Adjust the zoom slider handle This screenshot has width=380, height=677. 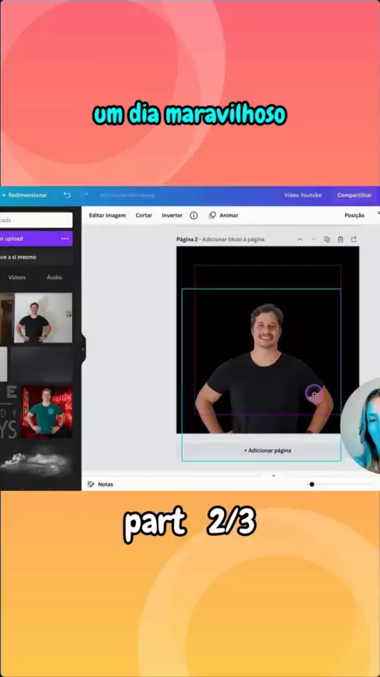tap(312, 484)
